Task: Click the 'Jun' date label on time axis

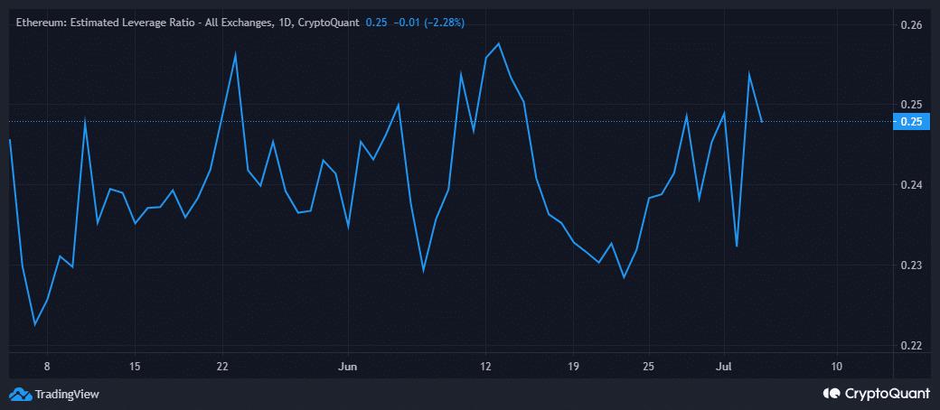Action: click(348, 367)
